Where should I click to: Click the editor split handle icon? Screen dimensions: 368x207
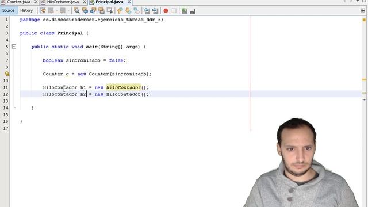point(363,10)
